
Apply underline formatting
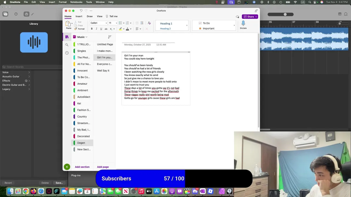(101, 29)
